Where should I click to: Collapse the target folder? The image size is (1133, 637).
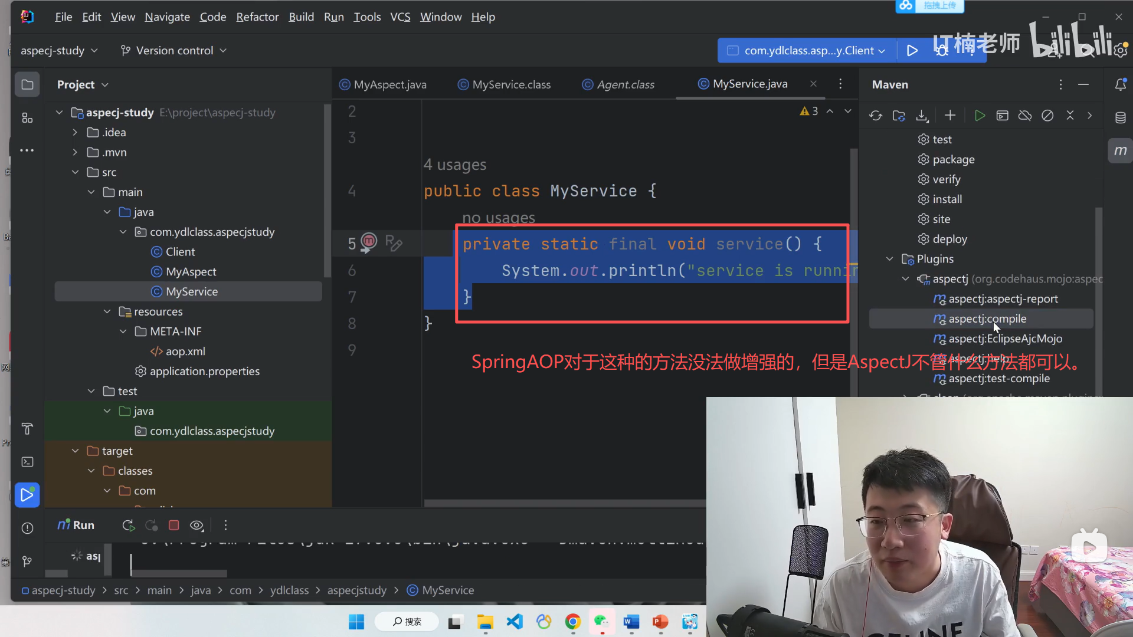point(75,451)
